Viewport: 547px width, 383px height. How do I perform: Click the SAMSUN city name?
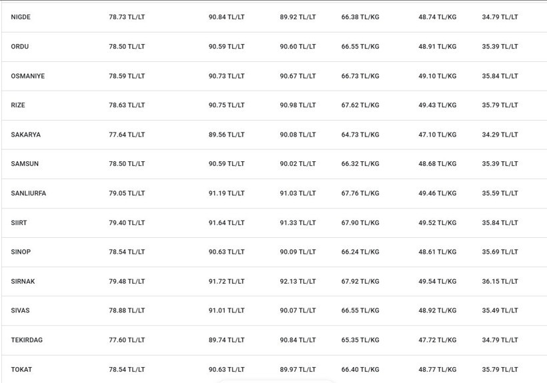25,164
